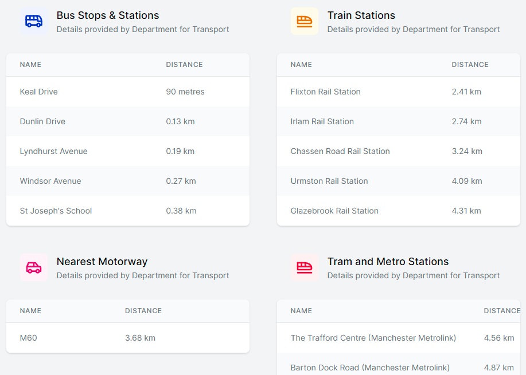Select St Joseph's School bus stop
526x375 pixels.
[x=56, y=211]
